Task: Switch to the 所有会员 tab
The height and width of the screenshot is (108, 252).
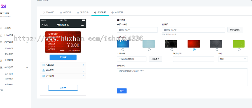Action: pyautogui.click(x=48, y=12)
